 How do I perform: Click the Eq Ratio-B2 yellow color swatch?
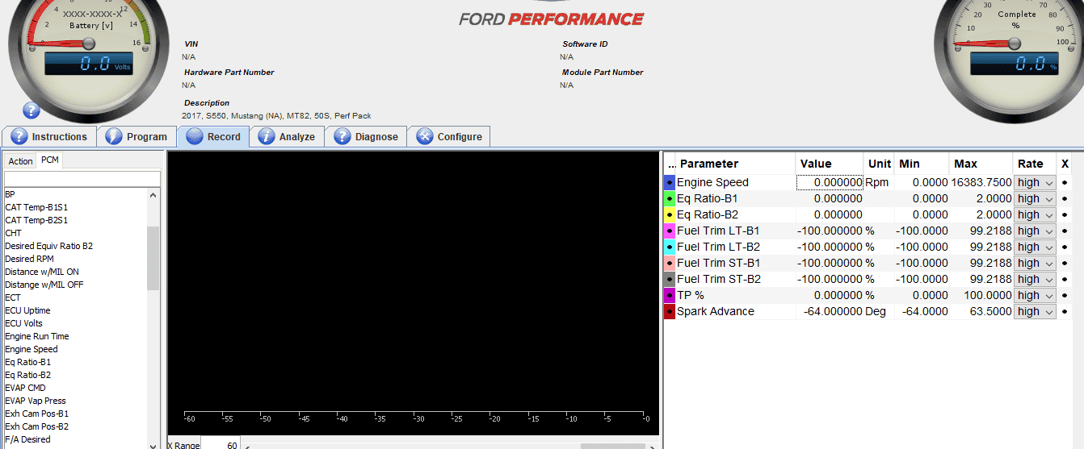point(670,215)
